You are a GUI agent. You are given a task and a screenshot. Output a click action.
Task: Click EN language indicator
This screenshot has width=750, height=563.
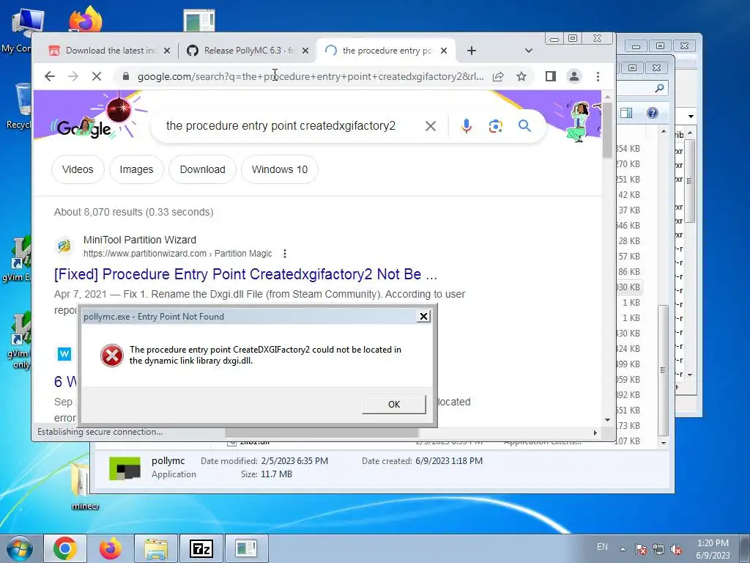click(602, 547)
